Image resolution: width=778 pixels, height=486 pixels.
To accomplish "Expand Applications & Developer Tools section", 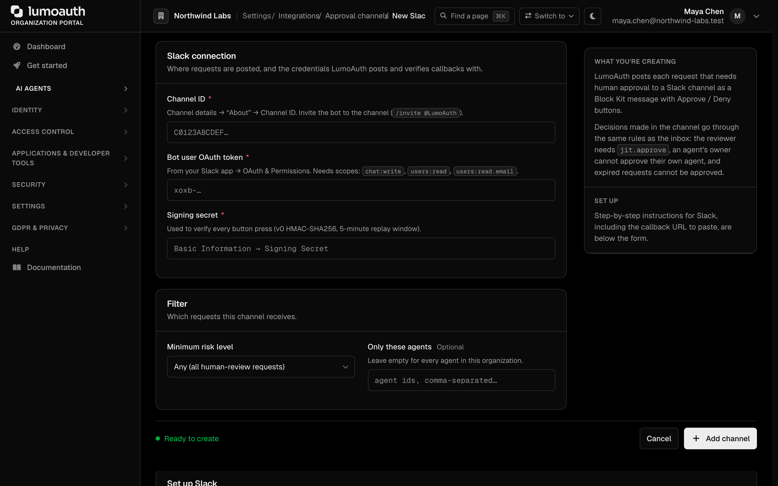I will point(70,158).
